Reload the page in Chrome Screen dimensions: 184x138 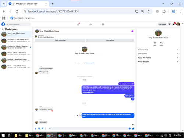(17, 11)
